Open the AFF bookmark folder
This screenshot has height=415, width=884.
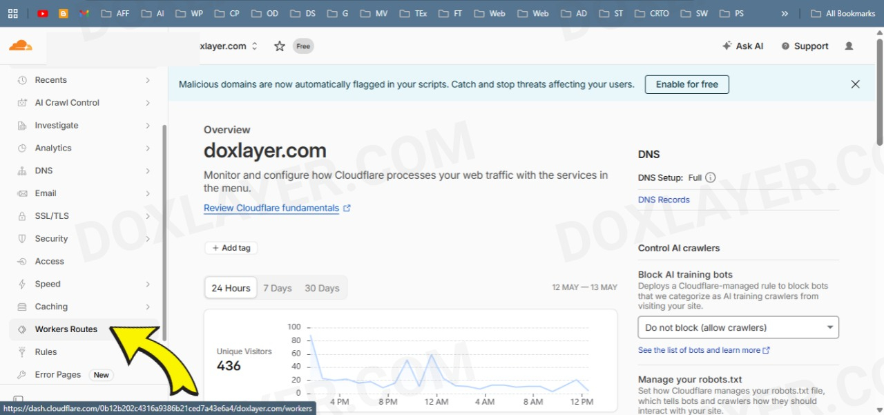pos(115,13)
